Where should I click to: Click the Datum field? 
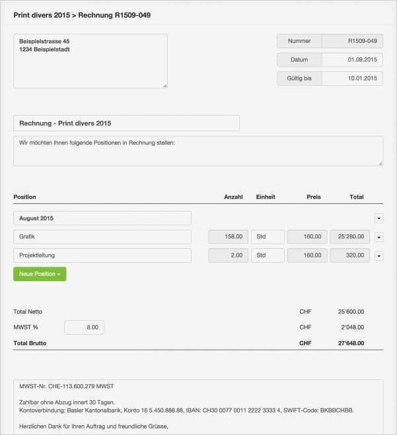point(352,60)
